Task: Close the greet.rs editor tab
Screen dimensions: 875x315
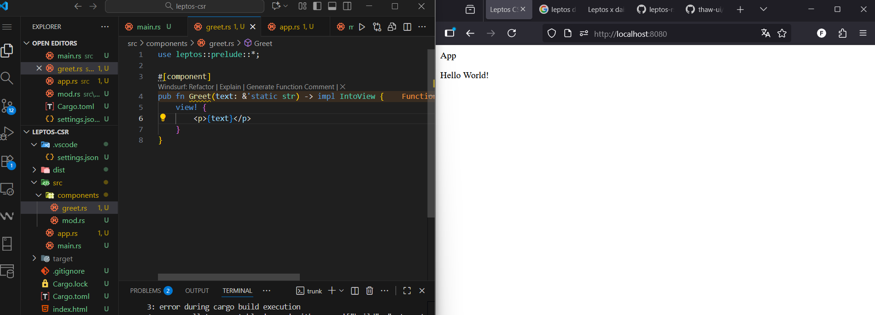Action: [x=252, y=27]
